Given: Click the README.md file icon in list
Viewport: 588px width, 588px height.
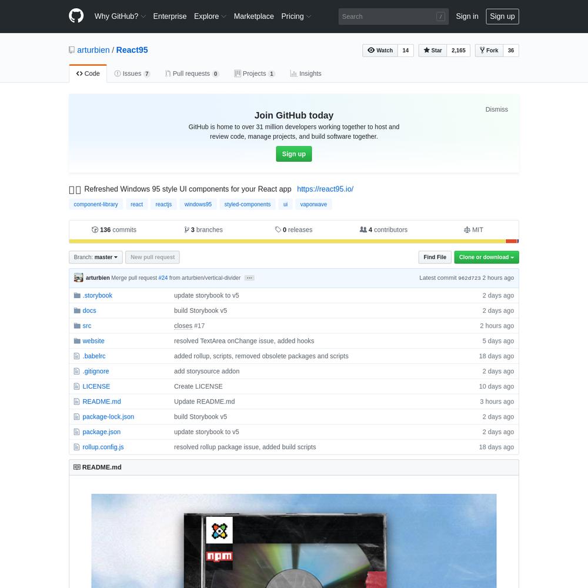Looking at the screenshot, I should click(76, 402).
